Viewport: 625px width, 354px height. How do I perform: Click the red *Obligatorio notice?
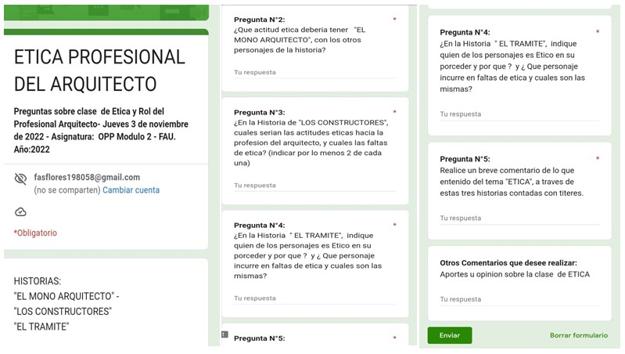35,233
